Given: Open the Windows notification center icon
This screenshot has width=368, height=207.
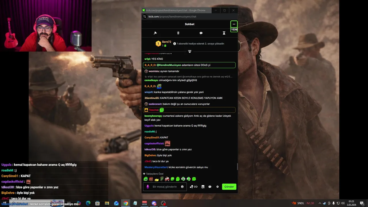Looking at the screenshot, I should click(x=362, y=203).
